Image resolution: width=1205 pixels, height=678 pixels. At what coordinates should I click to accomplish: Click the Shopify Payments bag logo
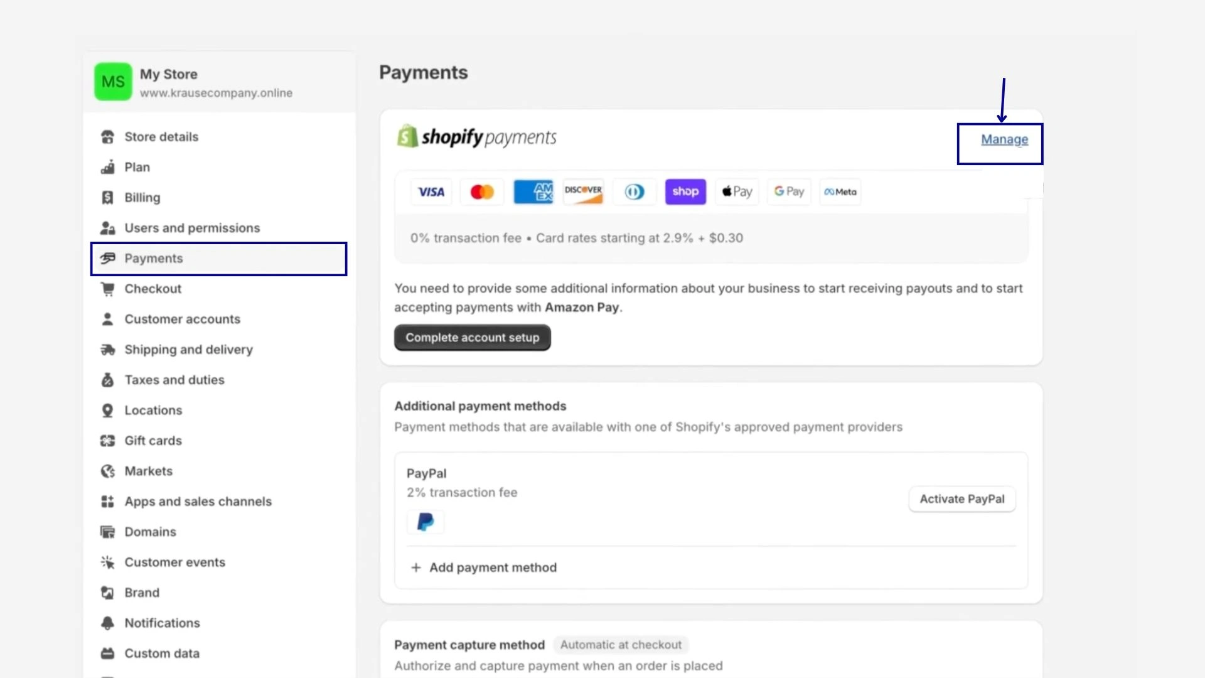407,136
